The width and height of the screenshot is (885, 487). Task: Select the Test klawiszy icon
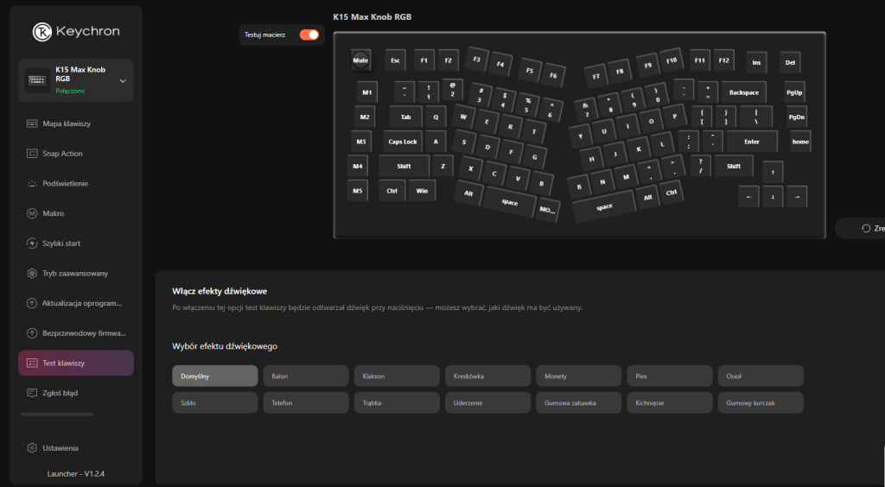32,363
